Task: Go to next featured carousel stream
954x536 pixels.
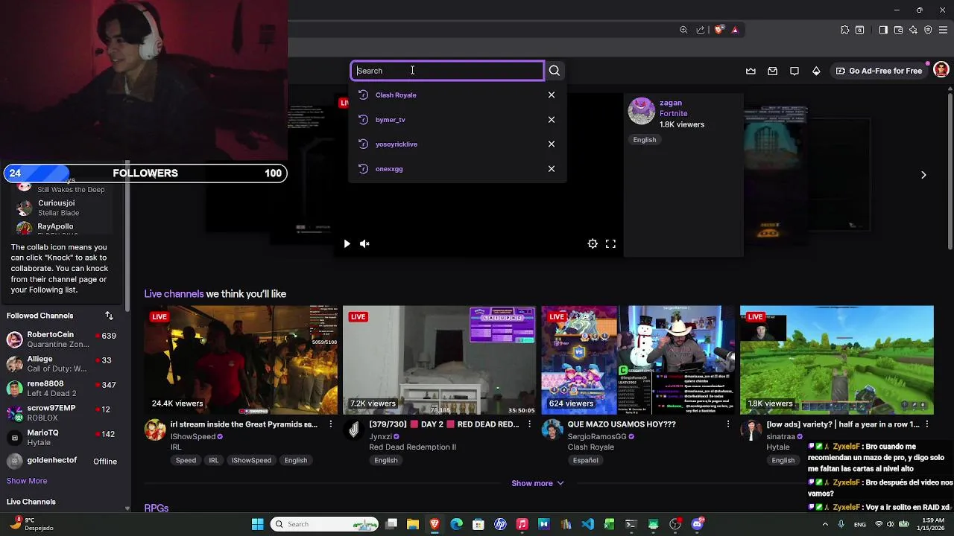Action: tap(923, 175)
